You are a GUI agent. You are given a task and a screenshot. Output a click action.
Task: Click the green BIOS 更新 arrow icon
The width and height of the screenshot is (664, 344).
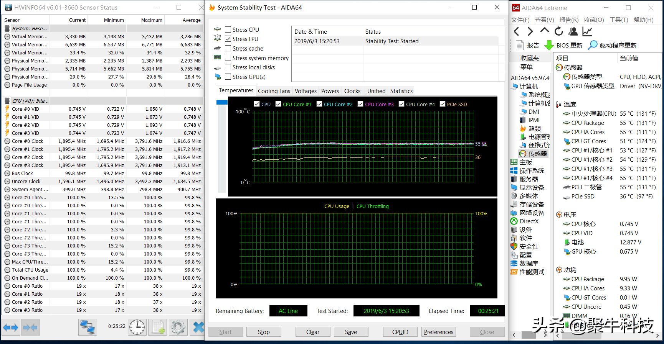coord(549,45)
